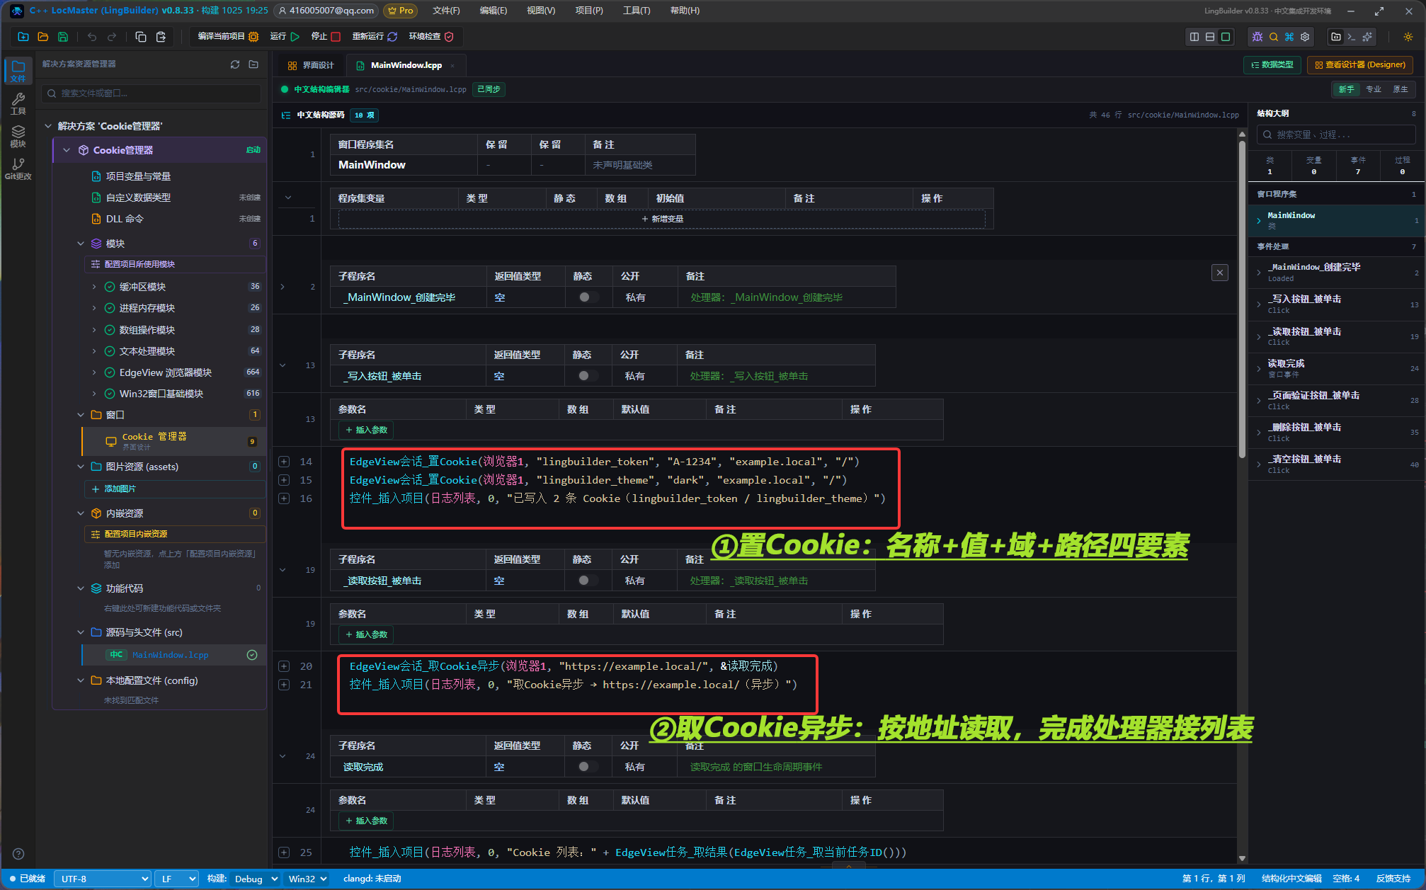
Task: Open the Win32 platform dropdown
Action: coord(307,879)
